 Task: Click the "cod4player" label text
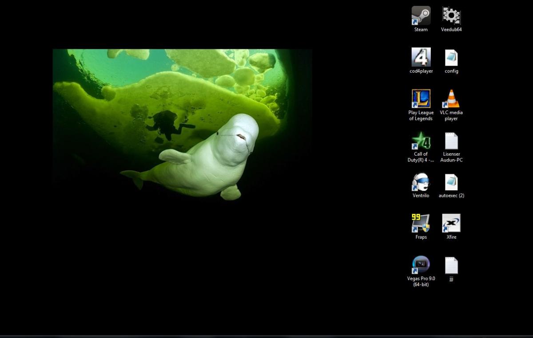coord(421,71)
